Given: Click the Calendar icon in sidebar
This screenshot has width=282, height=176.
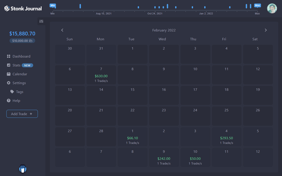Looking at the screenshot, I should [x=8, y=74].
